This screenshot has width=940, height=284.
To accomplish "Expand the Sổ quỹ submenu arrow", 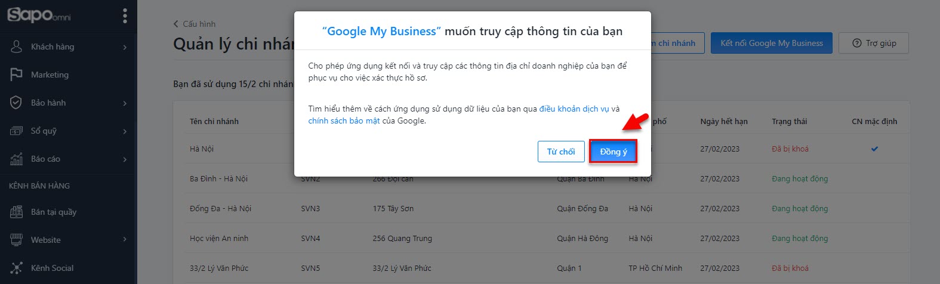I will click(x=125, y=131).
